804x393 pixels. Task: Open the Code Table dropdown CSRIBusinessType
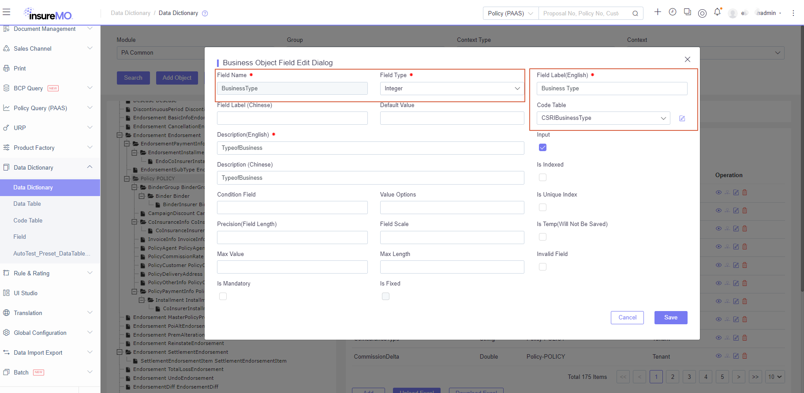point(603,118)
